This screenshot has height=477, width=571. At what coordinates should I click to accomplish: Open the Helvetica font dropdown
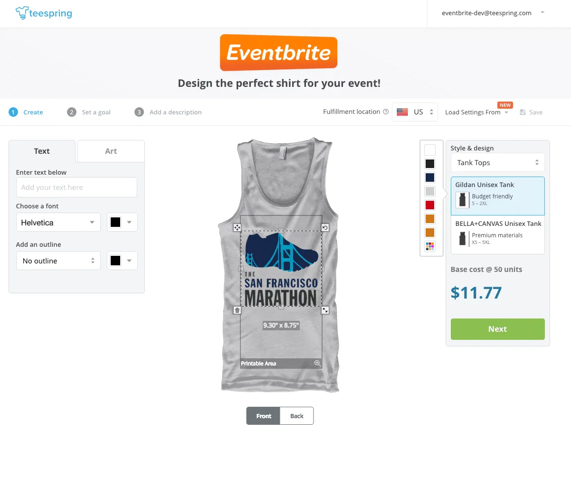[x=58, y=222]
